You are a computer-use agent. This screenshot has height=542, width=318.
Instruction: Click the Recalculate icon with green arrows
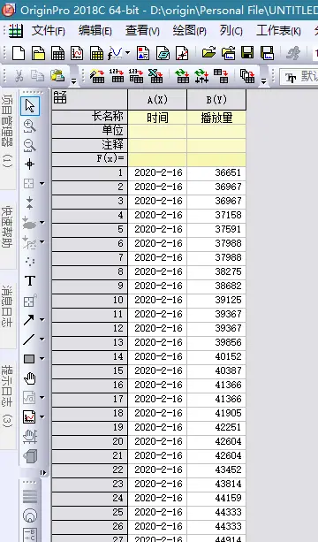(x=182, y=76)
